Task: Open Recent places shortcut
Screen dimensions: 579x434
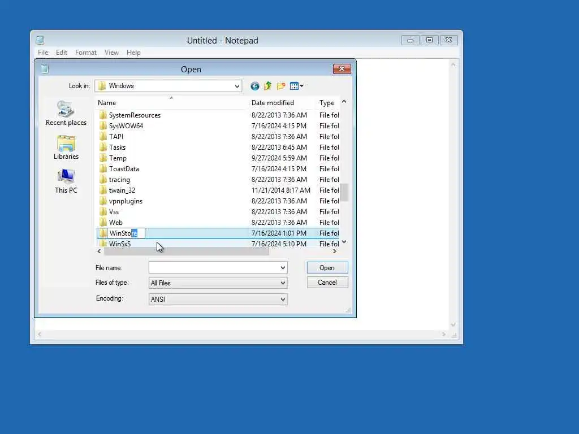Action: pyautogui.click(x=66, y=113)
